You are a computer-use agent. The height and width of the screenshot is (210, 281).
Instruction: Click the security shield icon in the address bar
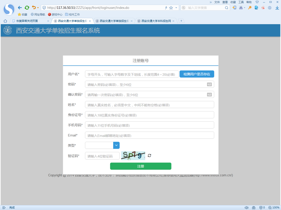pyautogui.click(x=44, y=8)
